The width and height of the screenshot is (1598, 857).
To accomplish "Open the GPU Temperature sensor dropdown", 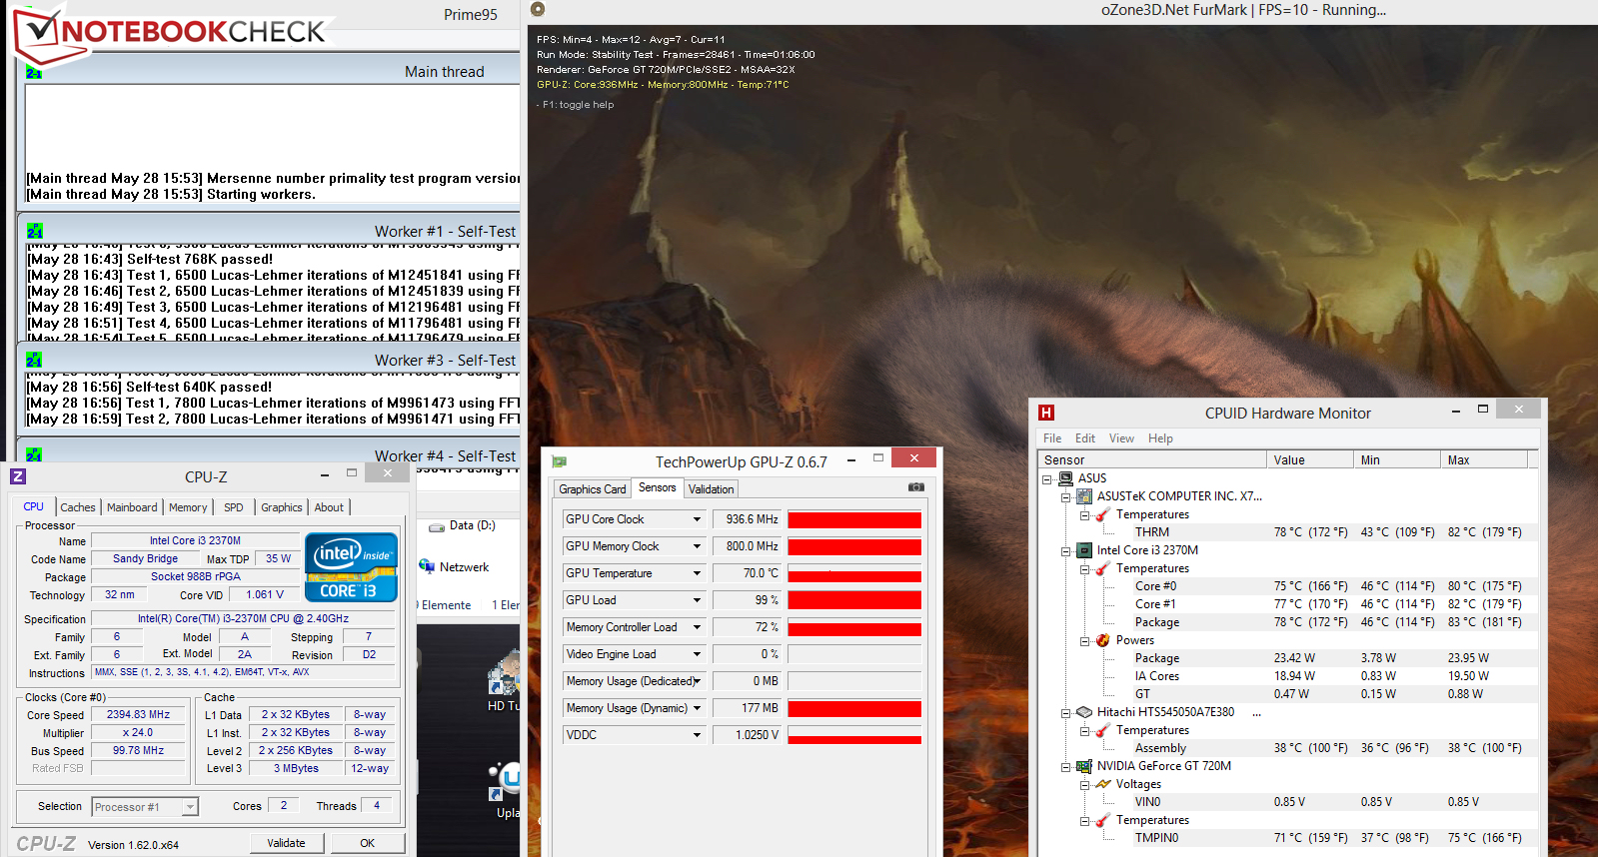I will tap(697, 573).
